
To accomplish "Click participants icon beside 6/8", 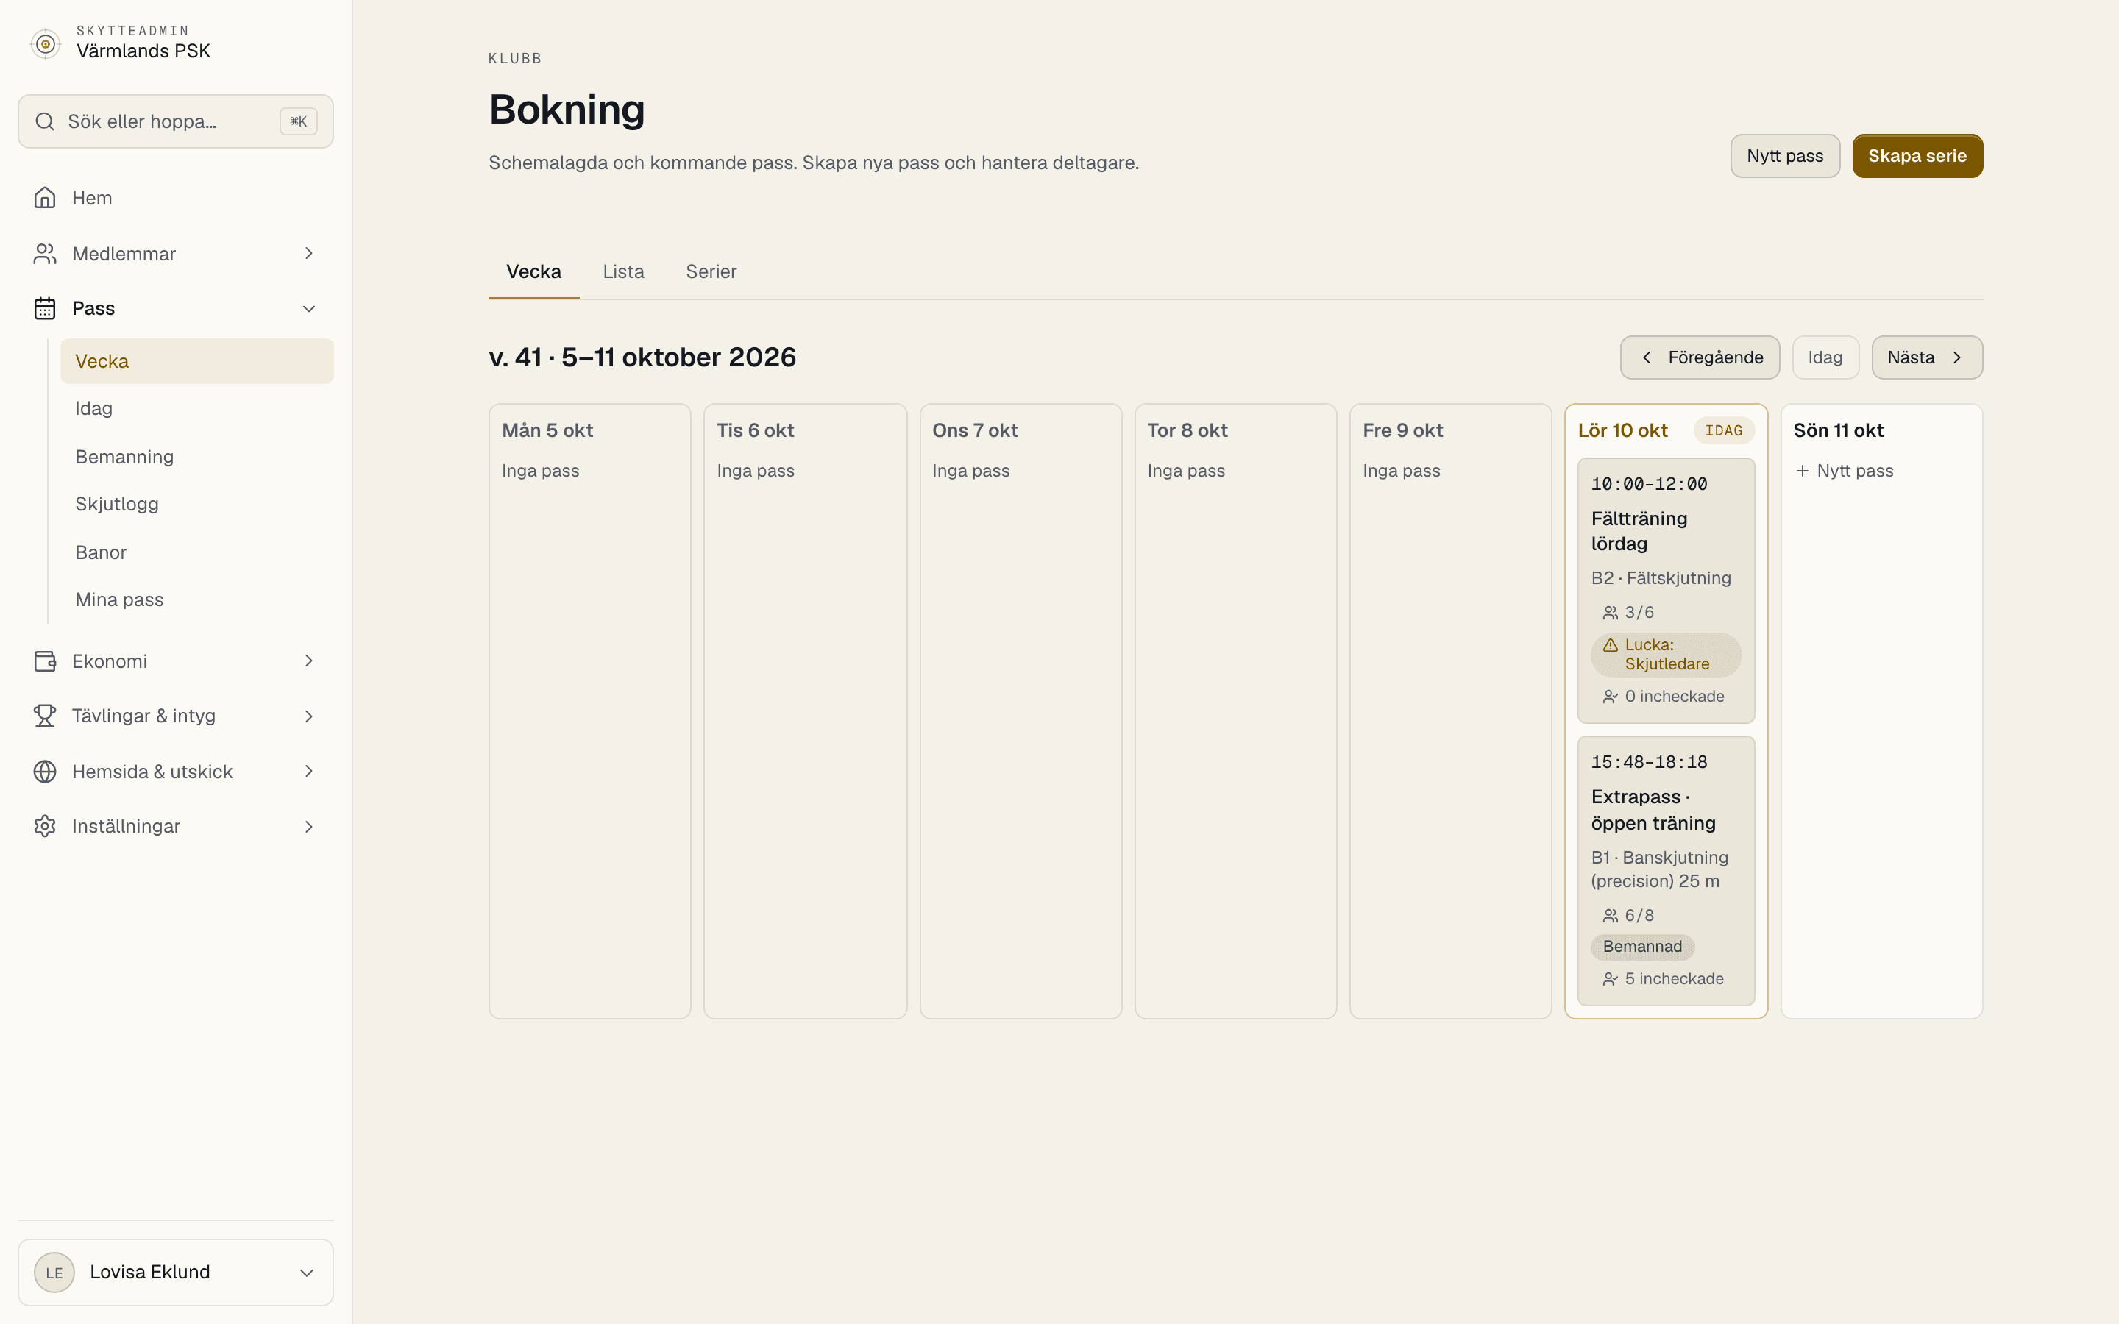I will point(1611,916).
